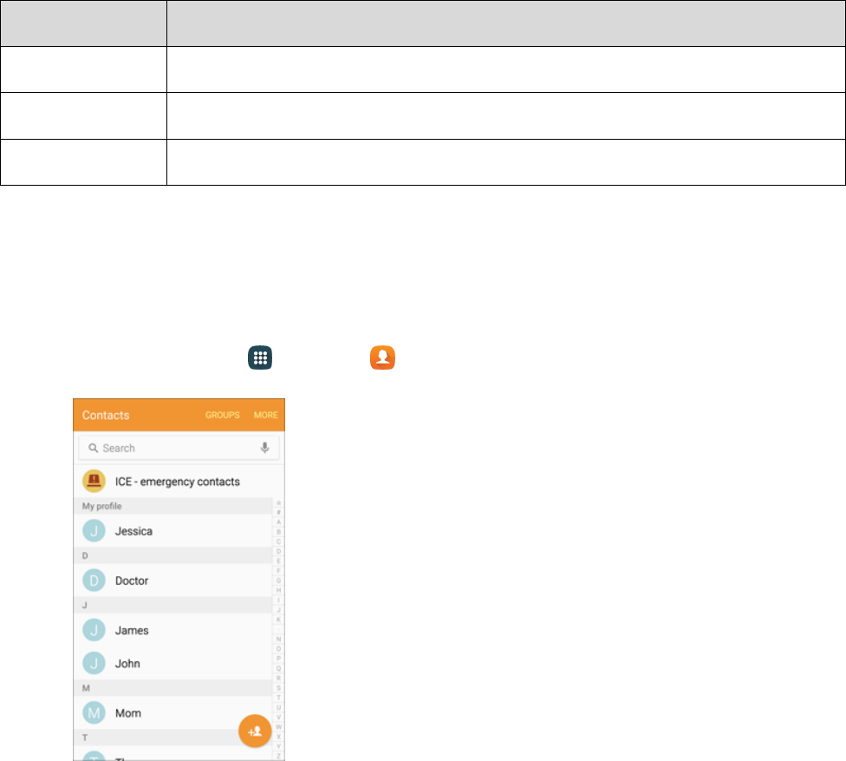Click the Contacts title in header
Screen dimensions: 846x761
106,416
